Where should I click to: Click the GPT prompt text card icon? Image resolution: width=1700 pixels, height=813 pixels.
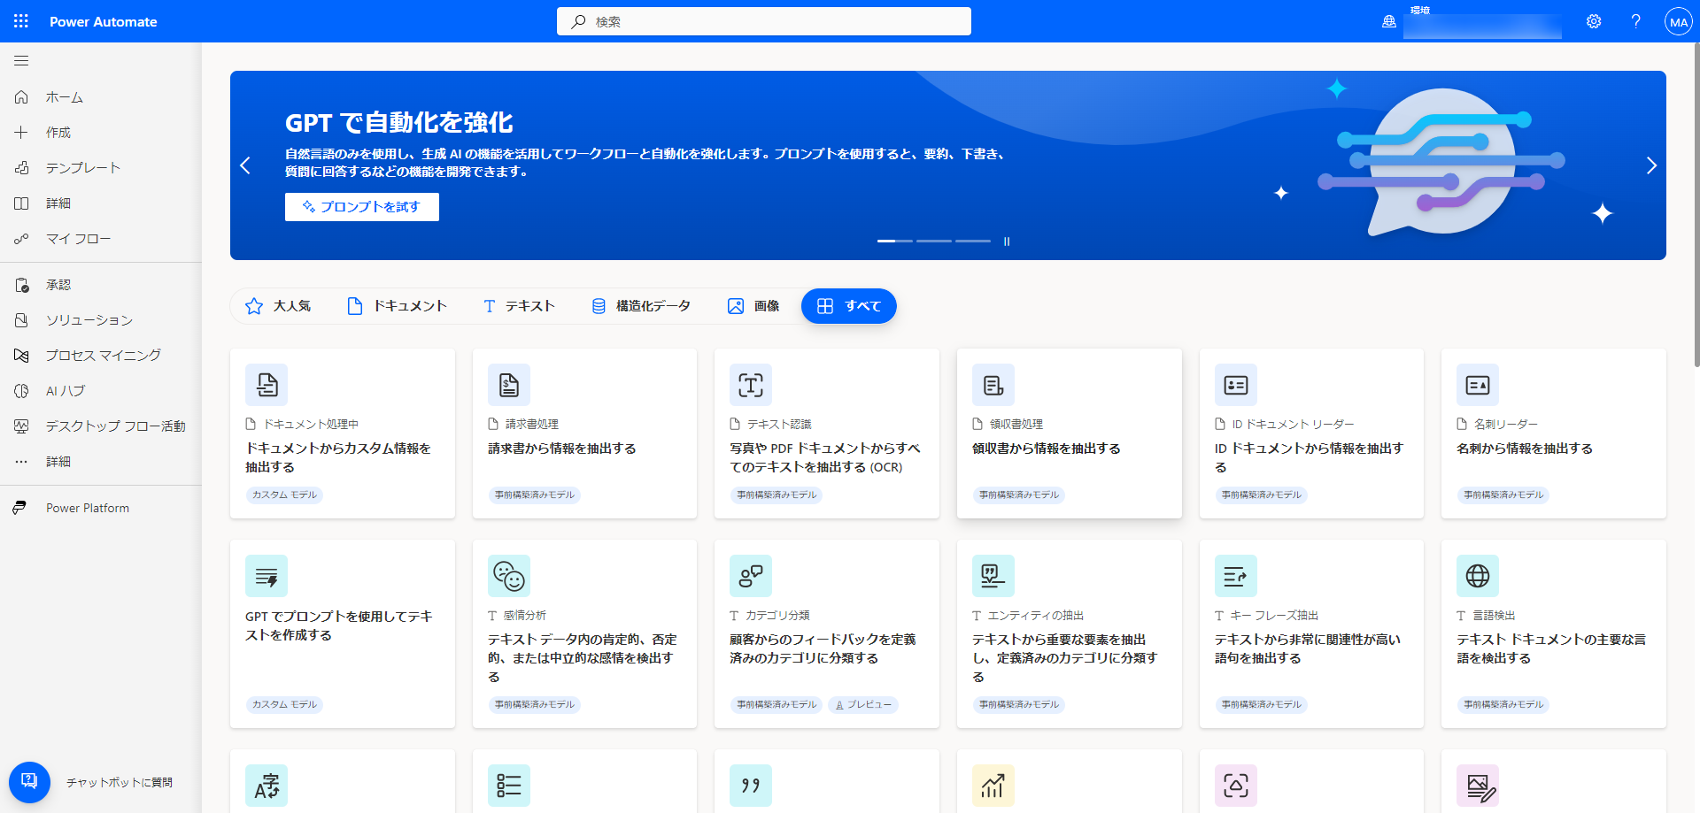point(267,576)
